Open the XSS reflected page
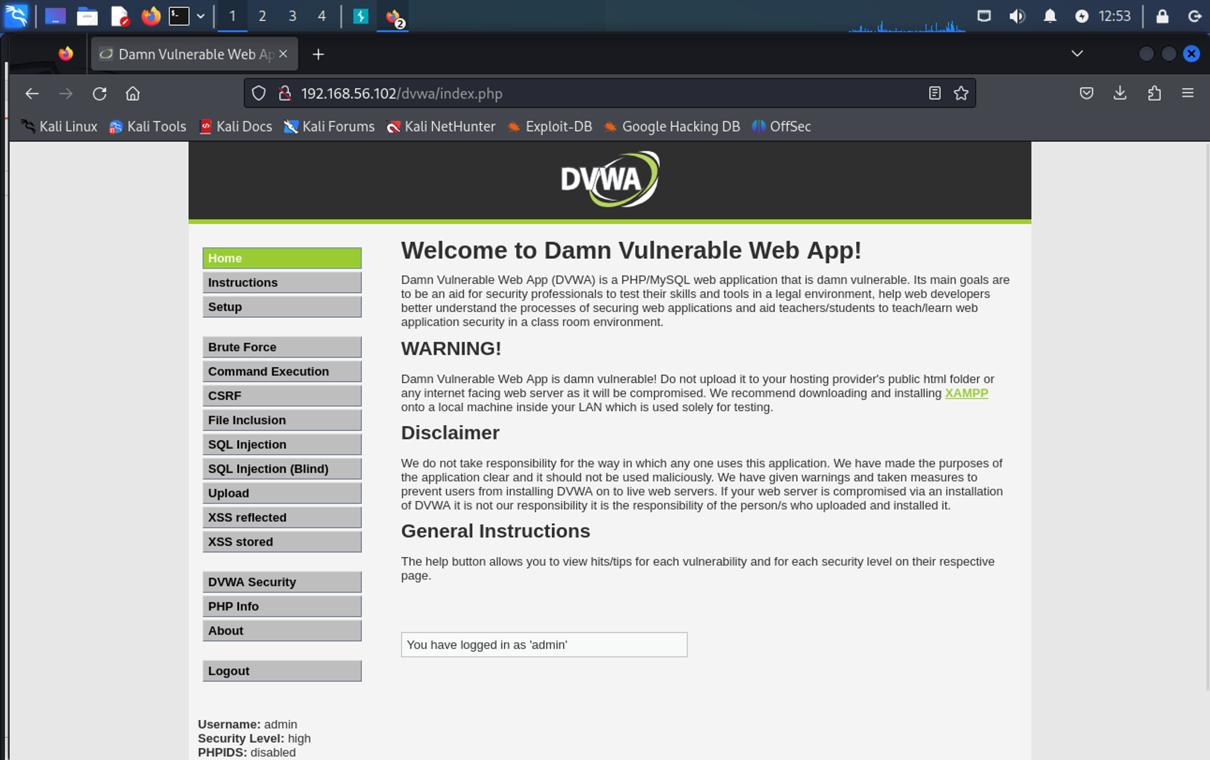The width and height of the screenshot is (1210, 760). 282,518
